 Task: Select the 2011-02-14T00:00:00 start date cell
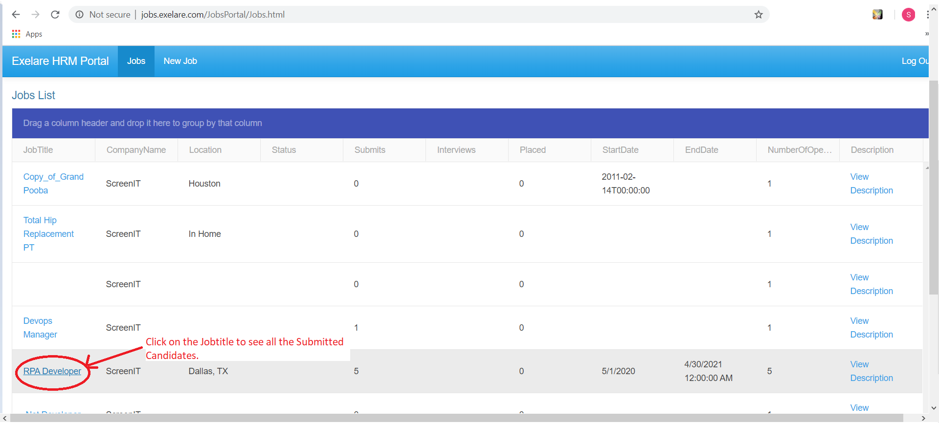point(626,184)
